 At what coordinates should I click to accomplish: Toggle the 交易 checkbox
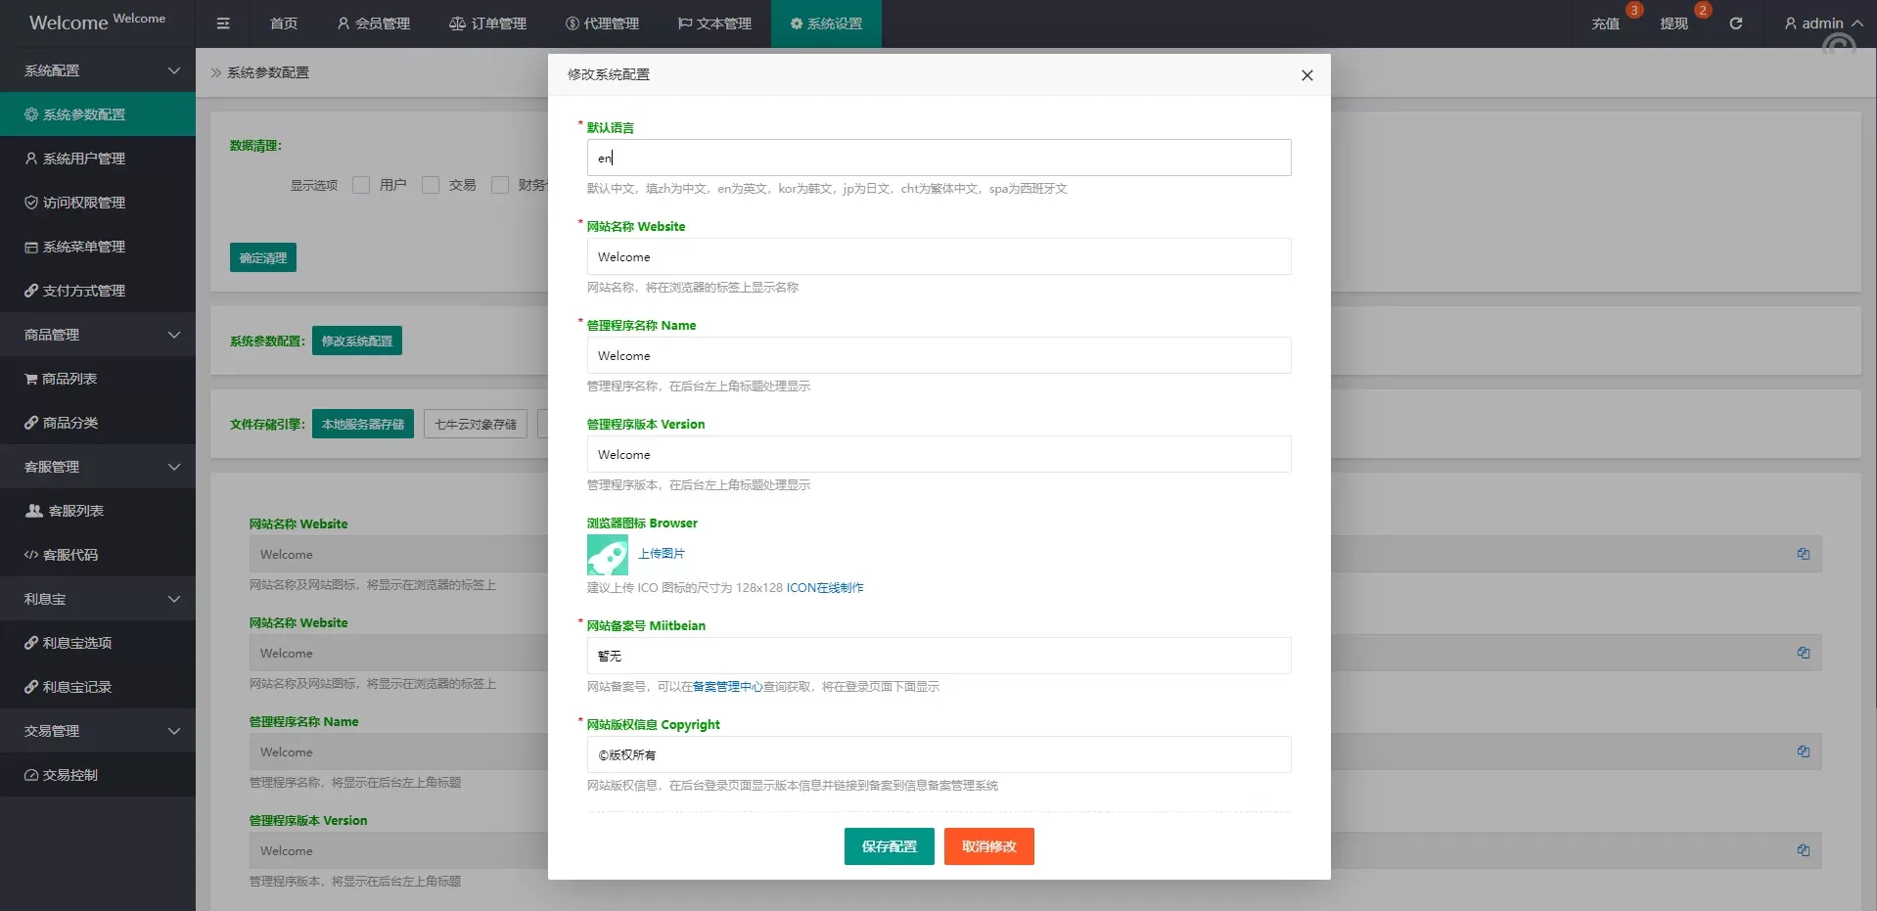[431, 185]
